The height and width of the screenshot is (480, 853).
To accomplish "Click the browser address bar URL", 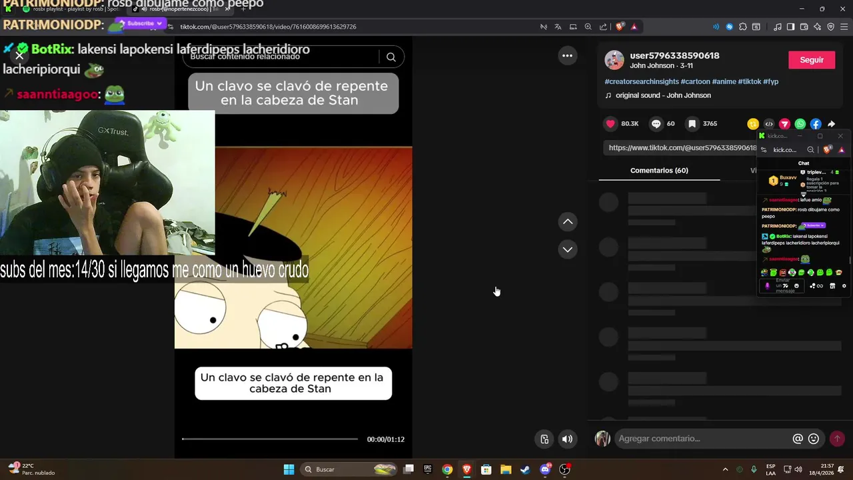I will tap(268, 27).
